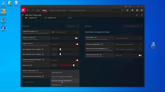
Task: Toggle the sidebar panel icon
Action: tap(142, 10)
